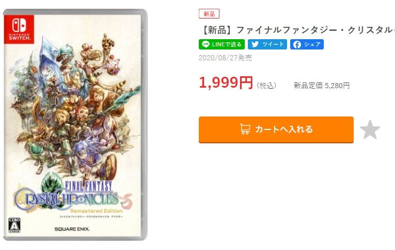The image size is (395, 250).
Task: Add item to favorites with star icon
Action: click(370, 129)
